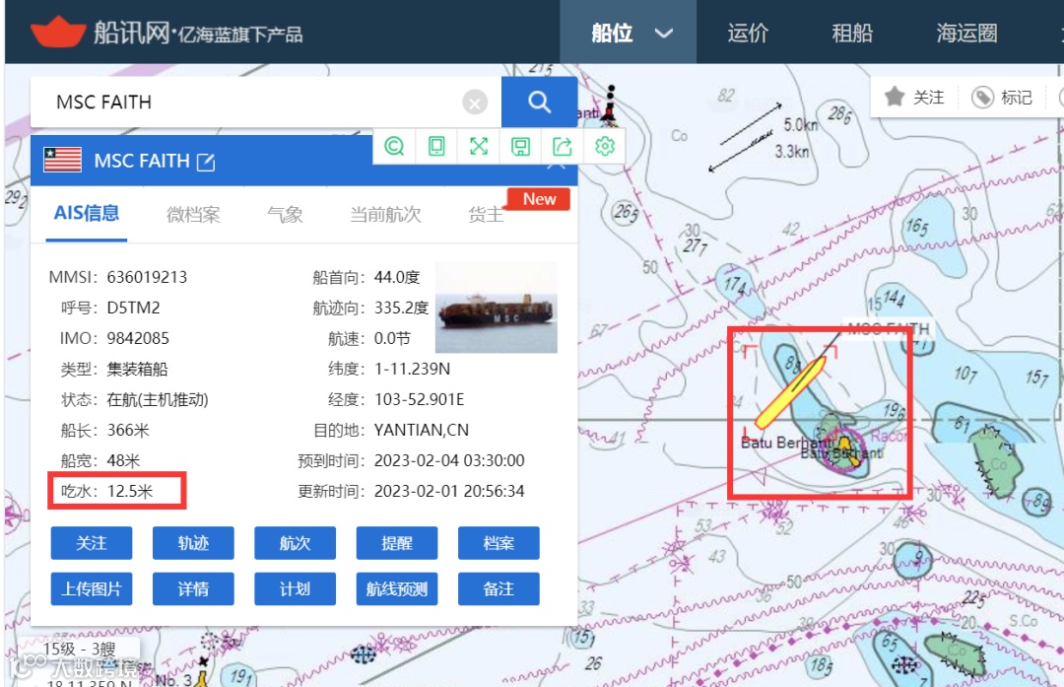Click the draft value 12.5米

(130, 491)
